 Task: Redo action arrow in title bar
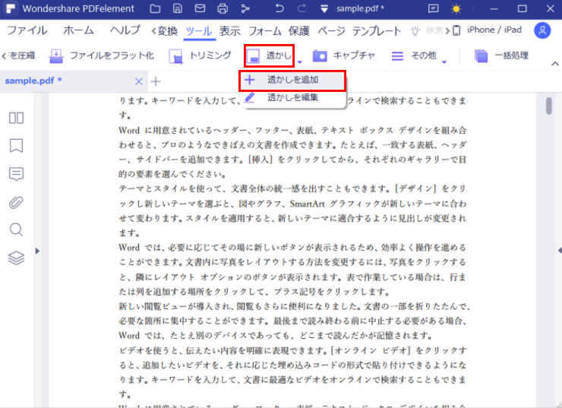click(x=302, y=8)
